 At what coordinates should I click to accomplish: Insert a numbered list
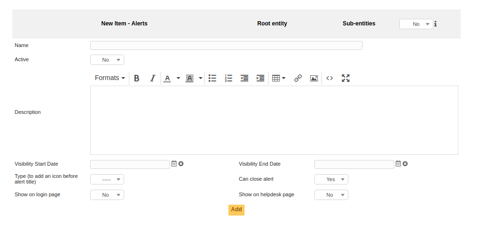[x=228, y=78]
